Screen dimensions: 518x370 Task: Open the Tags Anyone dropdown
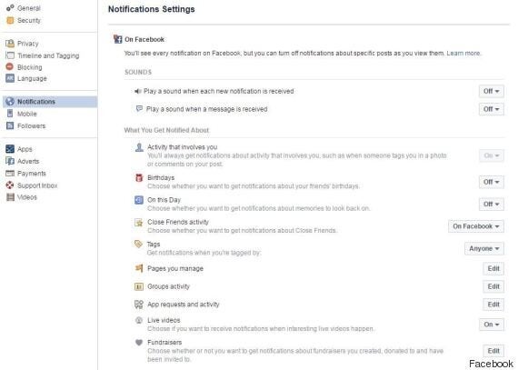pyautogui.click(x=484, y=248)
